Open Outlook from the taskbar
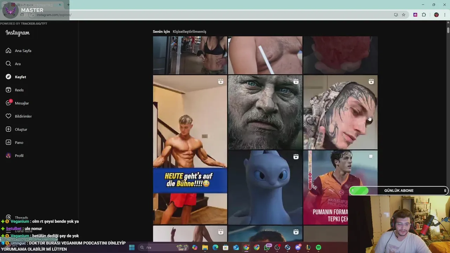450x253 pixels. point(236,247)
